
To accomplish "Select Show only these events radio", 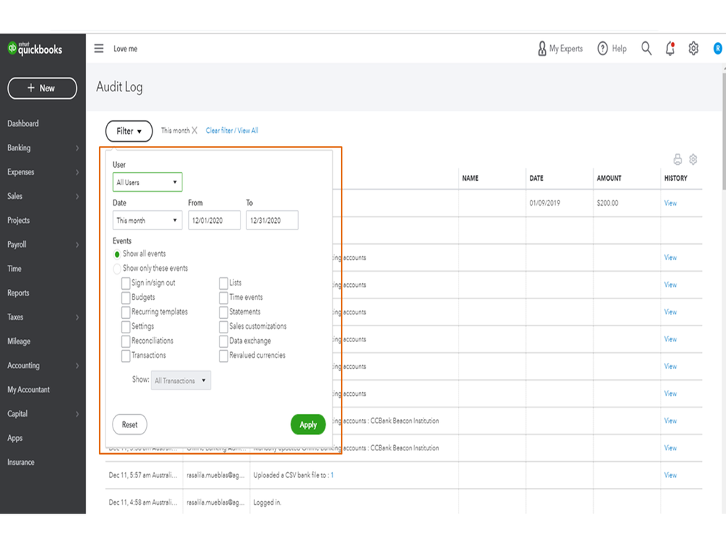I will coord(117,269).
